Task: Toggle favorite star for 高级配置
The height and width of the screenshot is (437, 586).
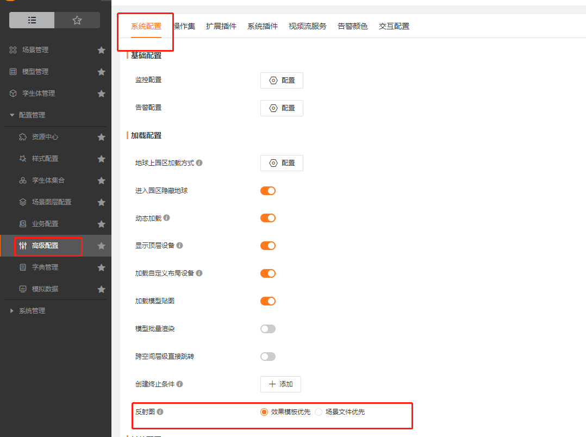Action: [x=101, y=246]
